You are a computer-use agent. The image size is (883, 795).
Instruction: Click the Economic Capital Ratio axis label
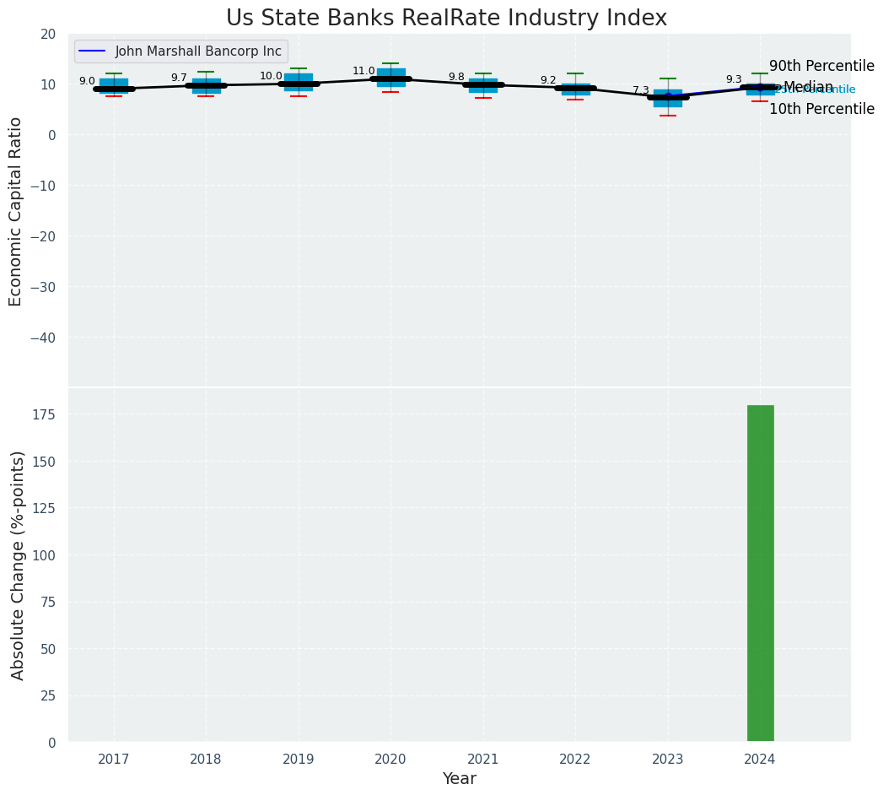tap(16, 211)
